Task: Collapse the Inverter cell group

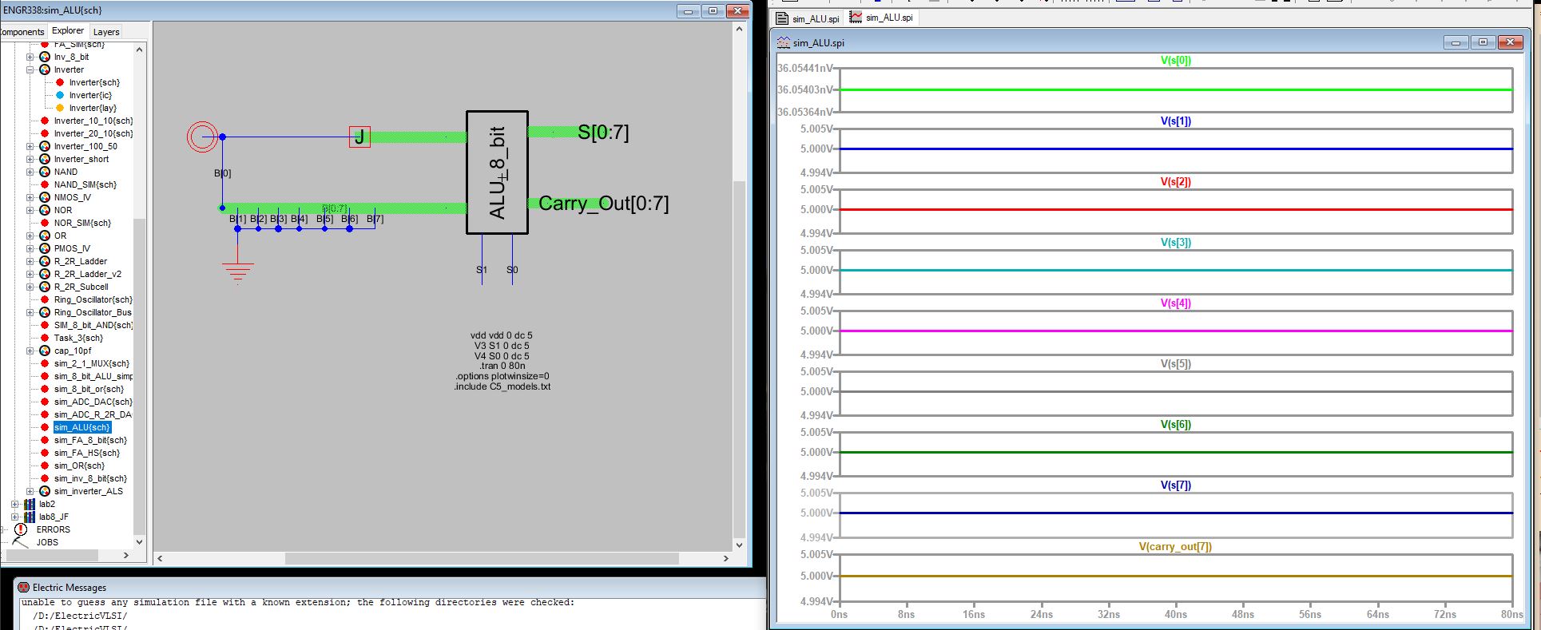Action: [x=30, y=69]
